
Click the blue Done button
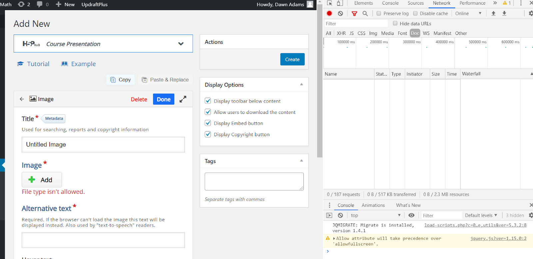(x=164, y=99)
